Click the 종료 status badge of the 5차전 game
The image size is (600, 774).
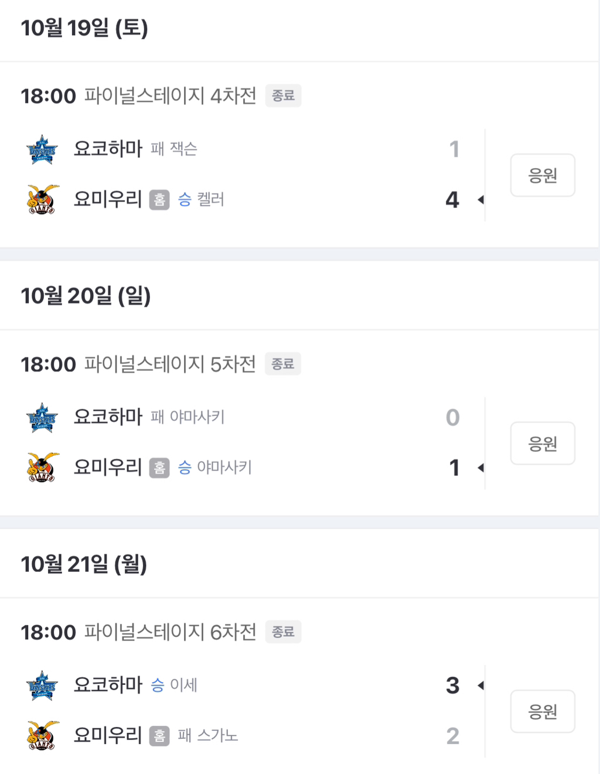click(283, 364)
